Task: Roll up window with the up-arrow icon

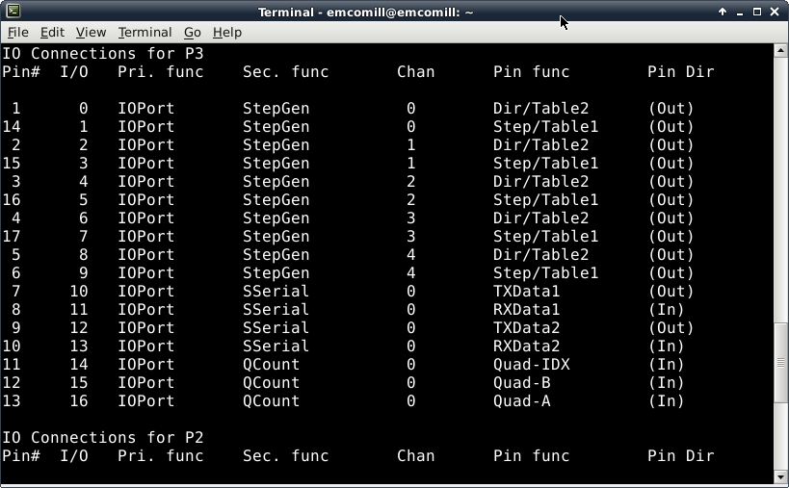Action: tap(723, 12)
